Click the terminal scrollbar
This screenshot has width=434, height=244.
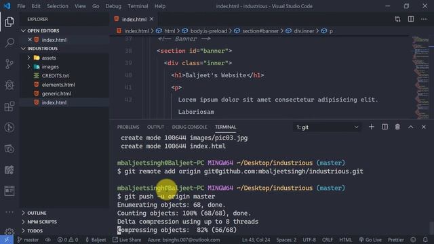pyautogui.click(x=431, y=228)
